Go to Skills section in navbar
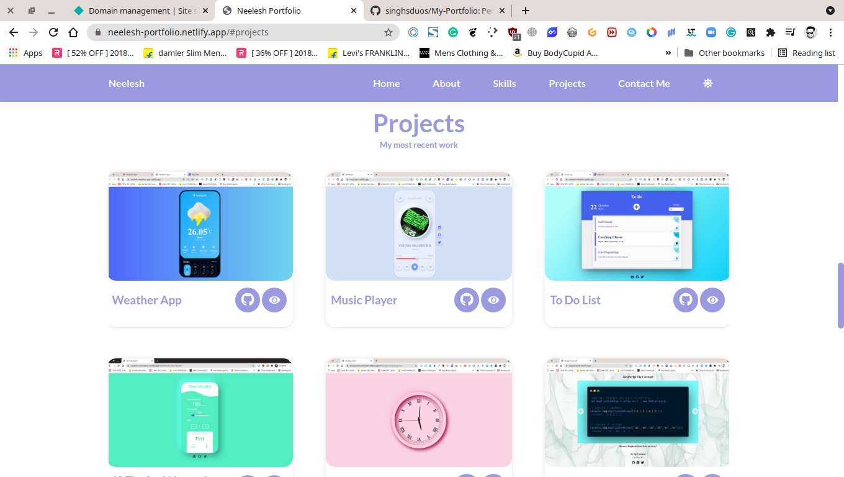The width and height of the screenshot is (844, 477). [505, 83]
